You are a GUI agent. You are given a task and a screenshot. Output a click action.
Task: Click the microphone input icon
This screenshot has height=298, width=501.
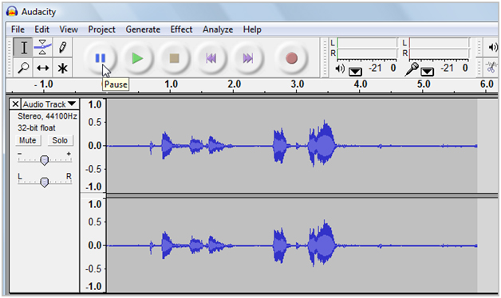pyautogui.click(x=412, y=69)
